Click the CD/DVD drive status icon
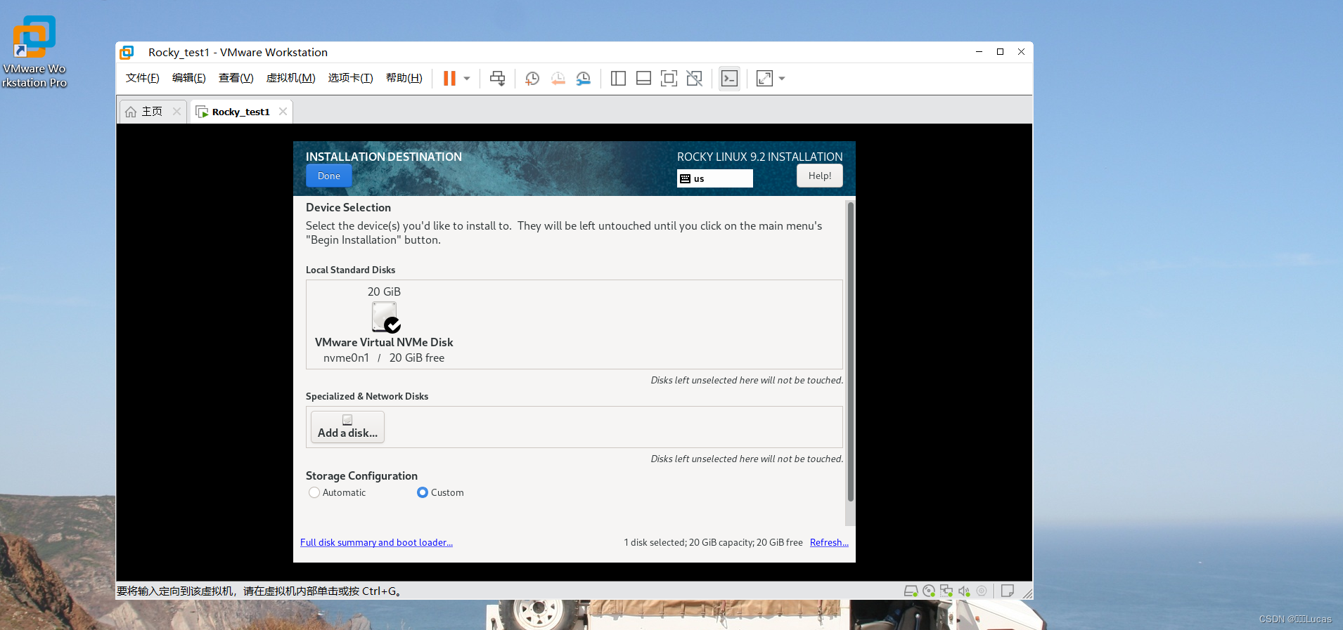1343x630 pixels. coord(929,591)
